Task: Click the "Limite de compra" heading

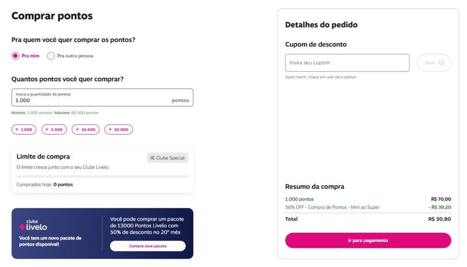Action: tap(43, 157)
